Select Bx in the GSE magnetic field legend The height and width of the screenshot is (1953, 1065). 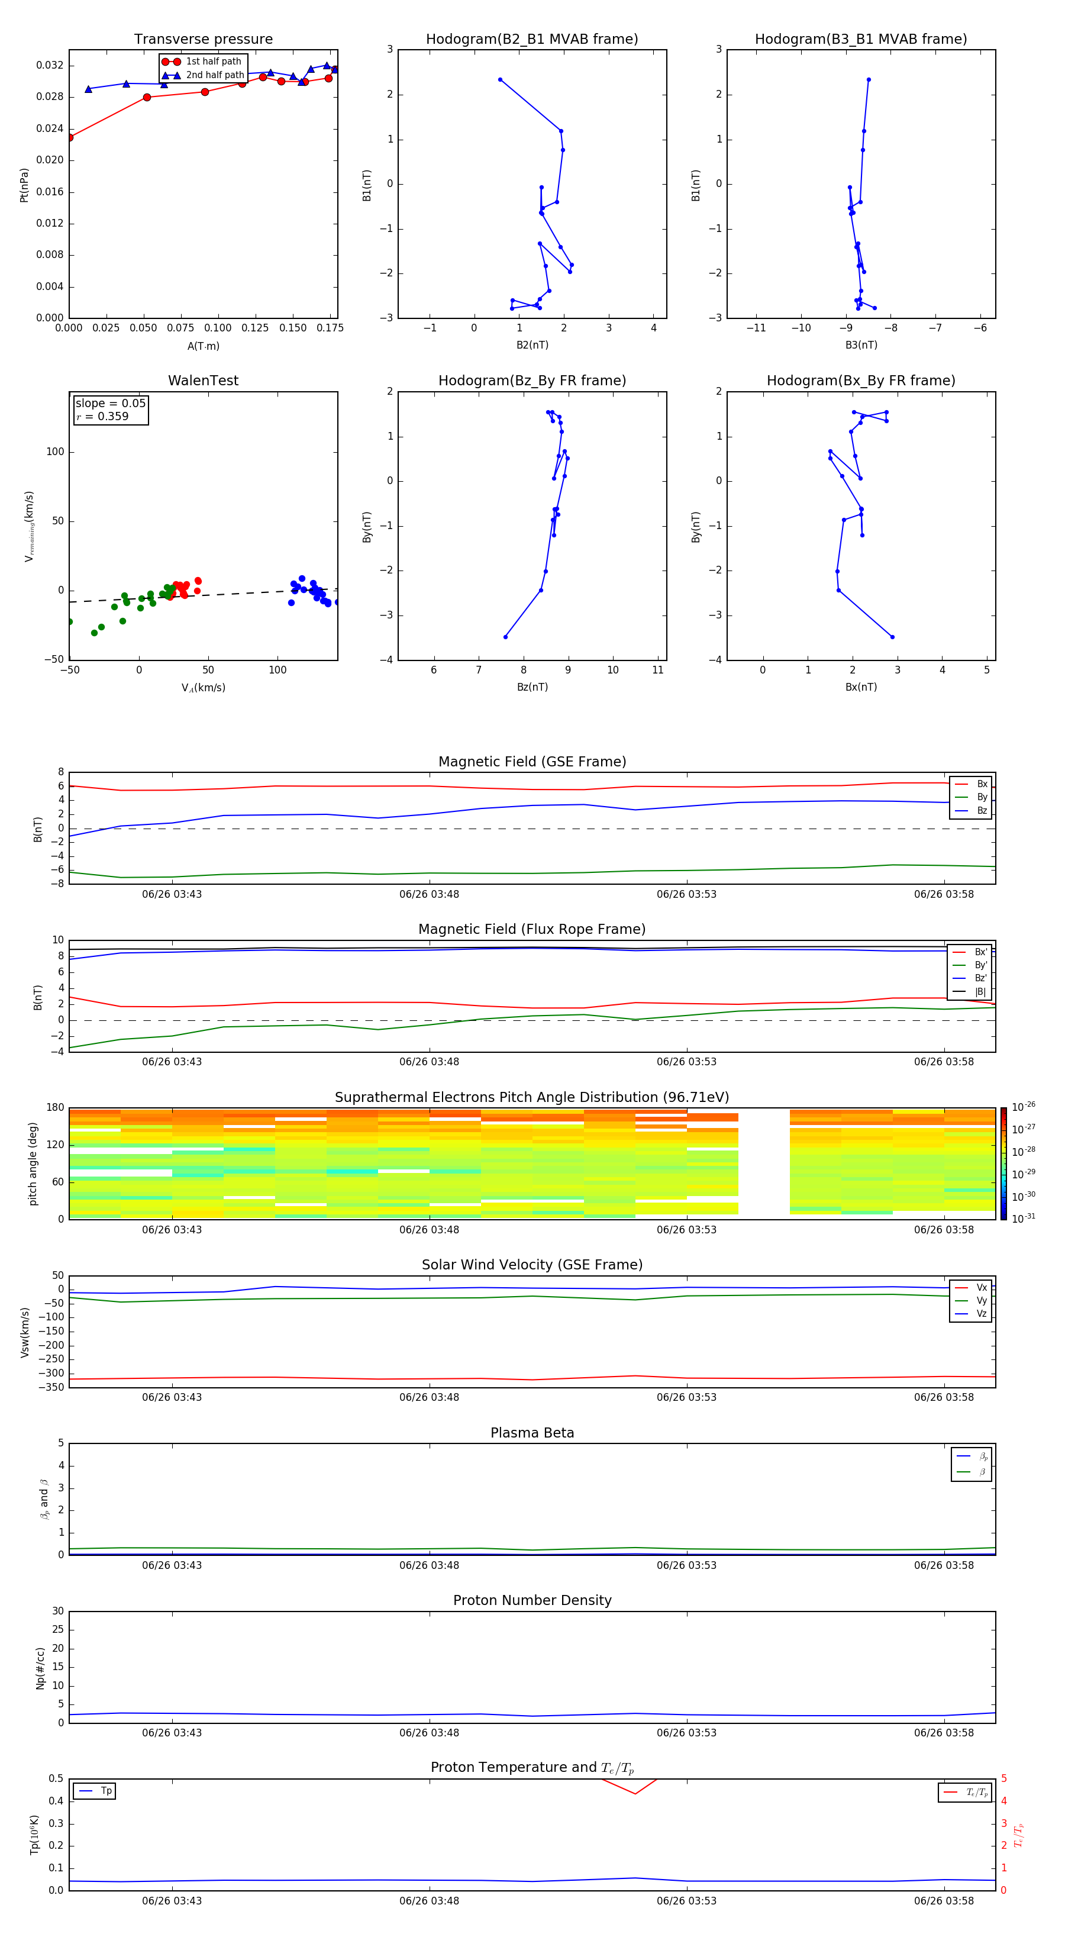971,784
